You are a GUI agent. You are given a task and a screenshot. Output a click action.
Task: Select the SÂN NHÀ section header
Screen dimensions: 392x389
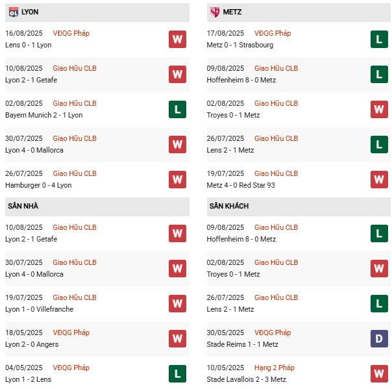point(25,206)
